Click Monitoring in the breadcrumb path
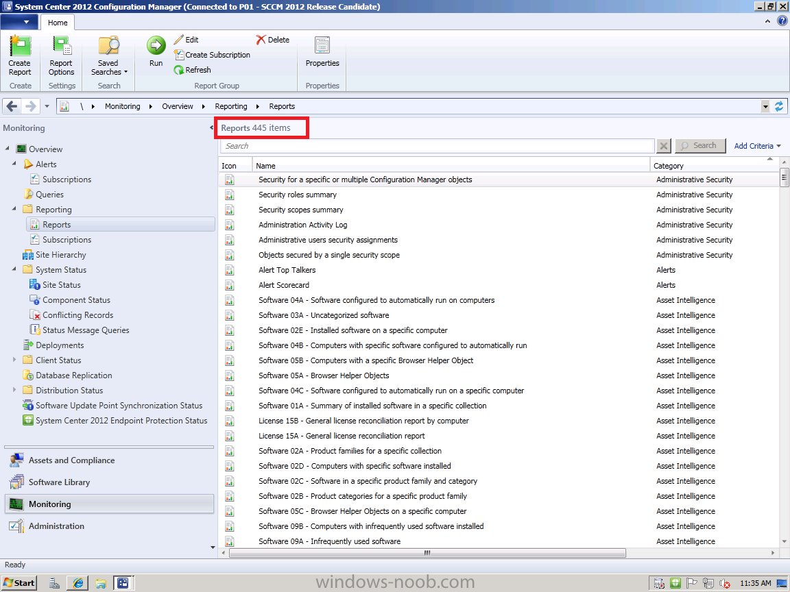The width and height of the screenshot is (790, 592). coord(123,106)
